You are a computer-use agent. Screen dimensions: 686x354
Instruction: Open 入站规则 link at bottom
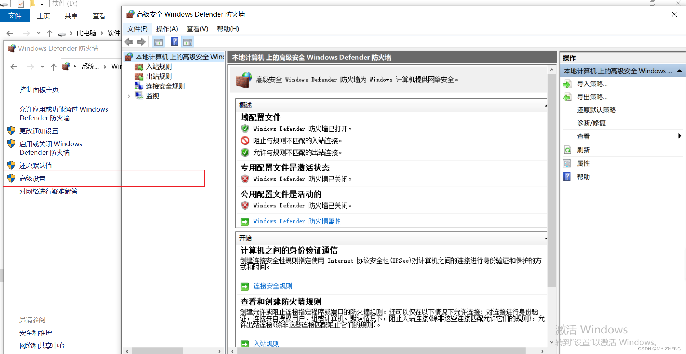coord(266,344)
